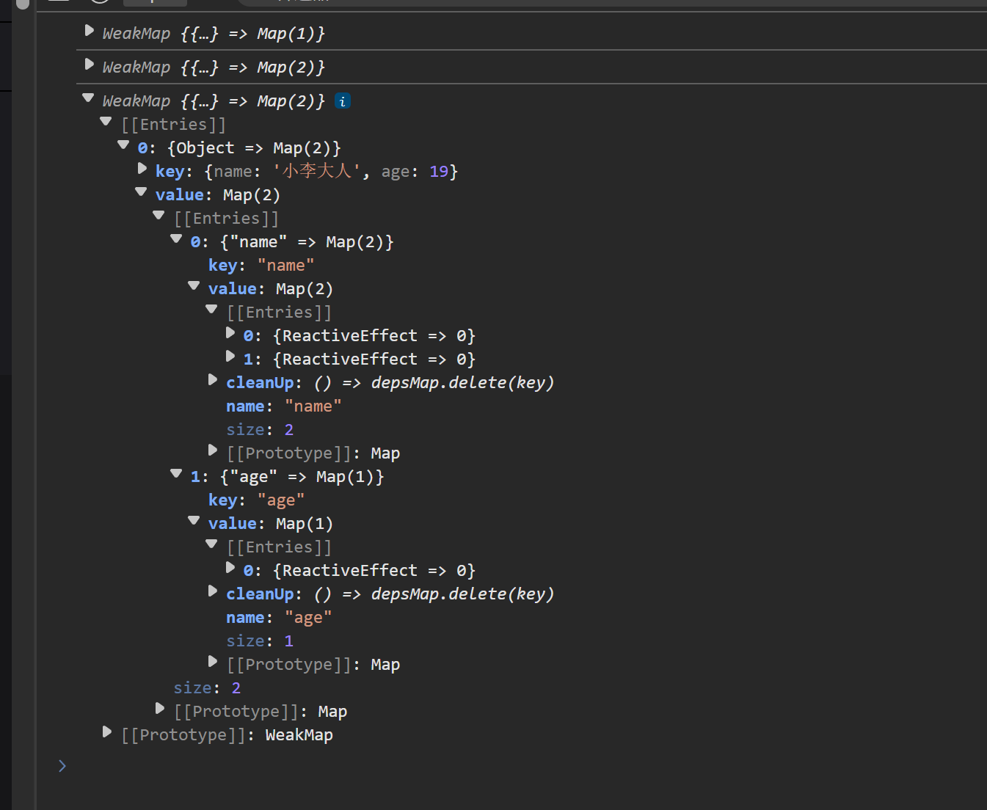Expand the ReactiveEffect entry inside the age map

(x=230, y=568)
